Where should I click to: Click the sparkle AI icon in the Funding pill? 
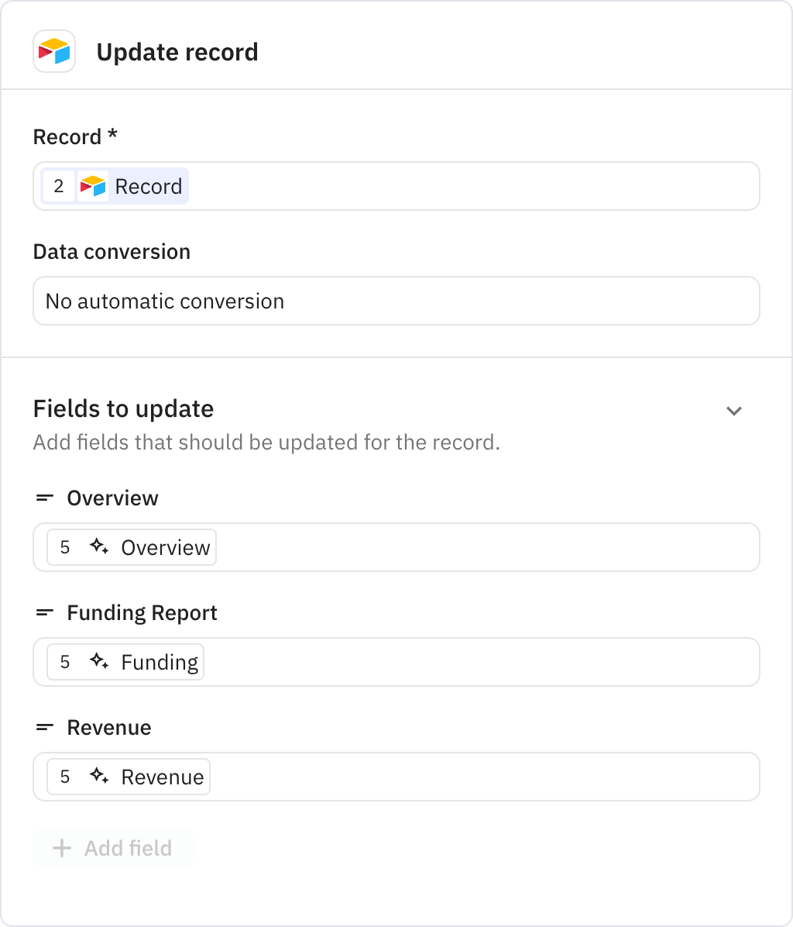pos(99,662)
